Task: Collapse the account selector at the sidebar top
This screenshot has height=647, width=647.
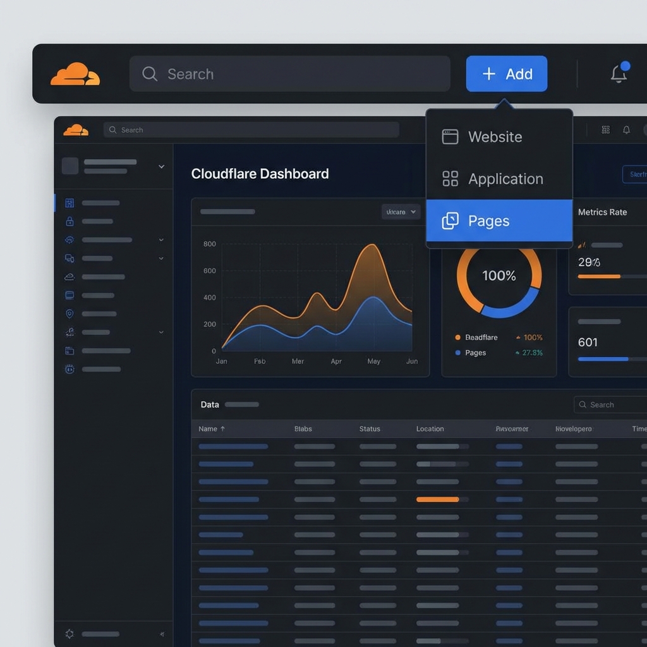Action: coord(161,167)
